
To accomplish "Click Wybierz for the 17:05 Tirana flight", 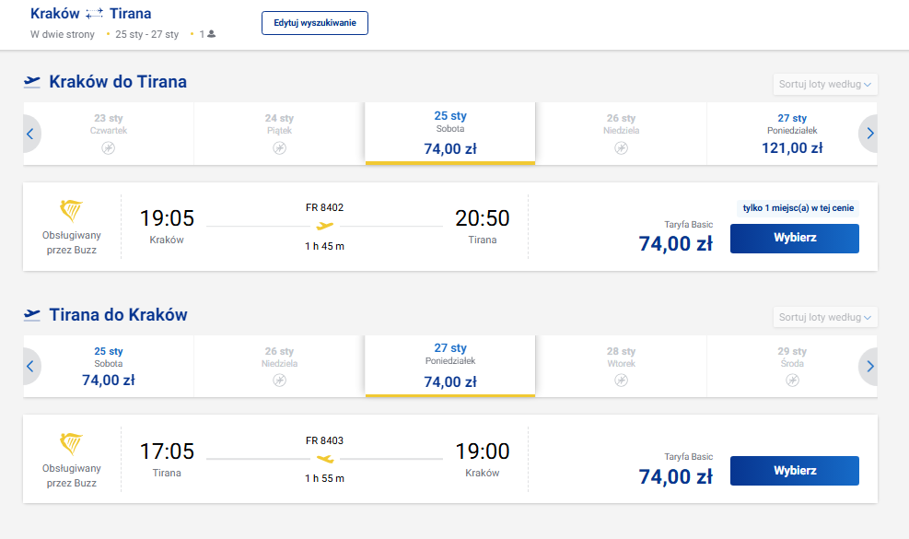I will (x=794, y=471).
